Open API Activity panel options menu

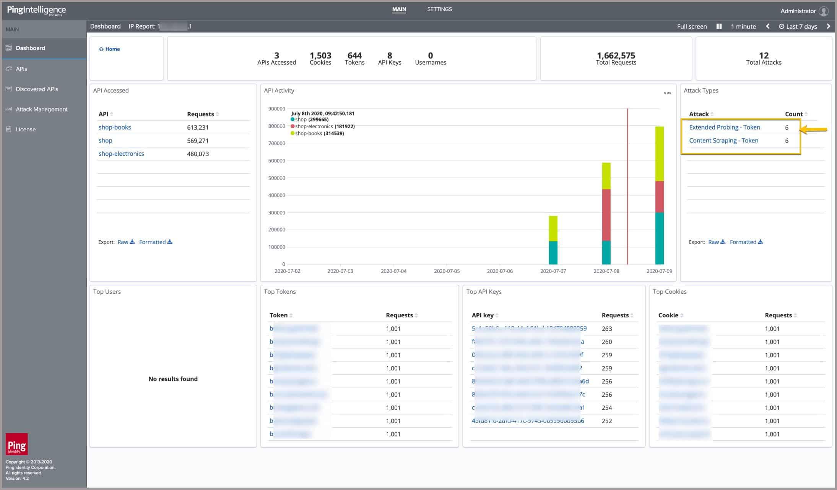pyautogui.click(x=667, y=93)
